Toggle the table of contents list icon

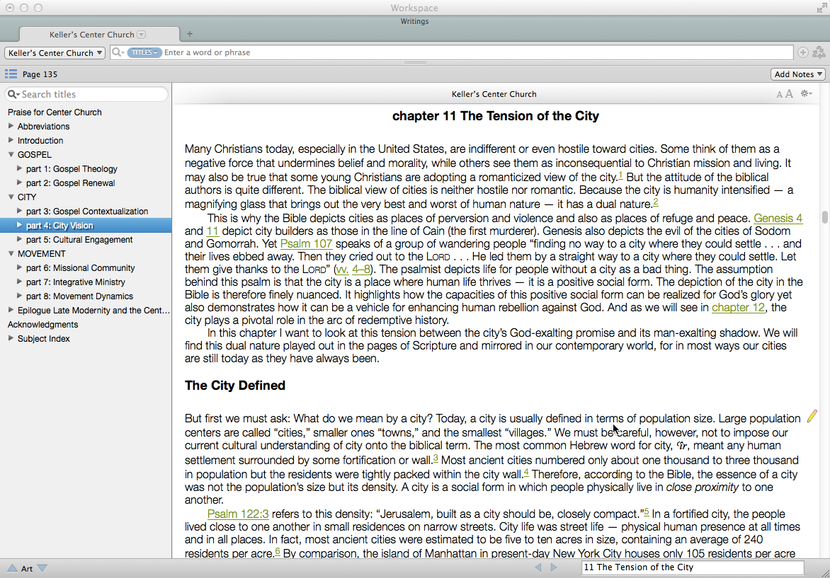click(11, 74)
